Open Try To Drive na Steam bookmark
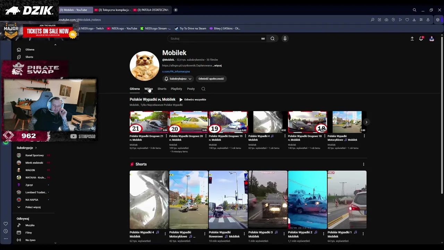Screen dimensions: 444x250 pos(190,28)
